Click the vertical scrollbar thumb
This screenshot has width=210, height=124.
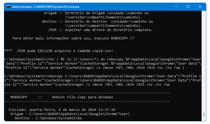pos(204,115)
